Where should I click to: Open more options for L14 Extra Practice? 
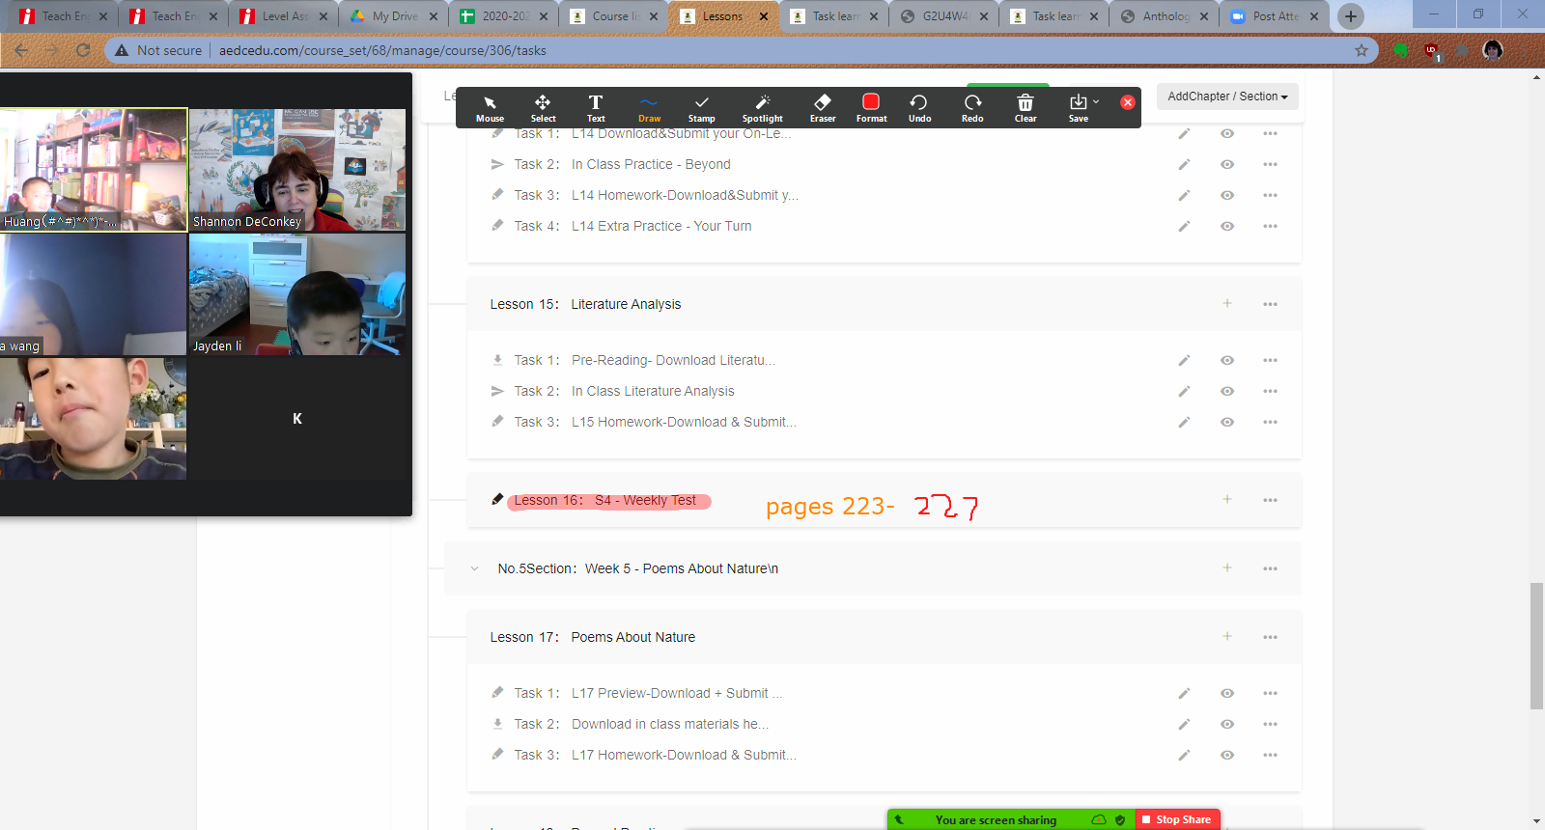1270,227
